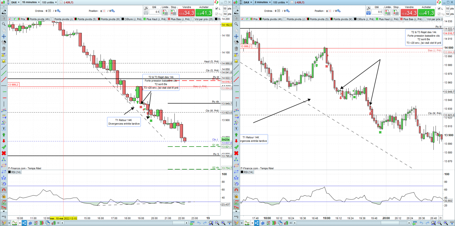This screenshot has height=226, width=455.
Task: Click the Prix color swatch in the 15 minutes chart legend
Action: pos(19,19)
